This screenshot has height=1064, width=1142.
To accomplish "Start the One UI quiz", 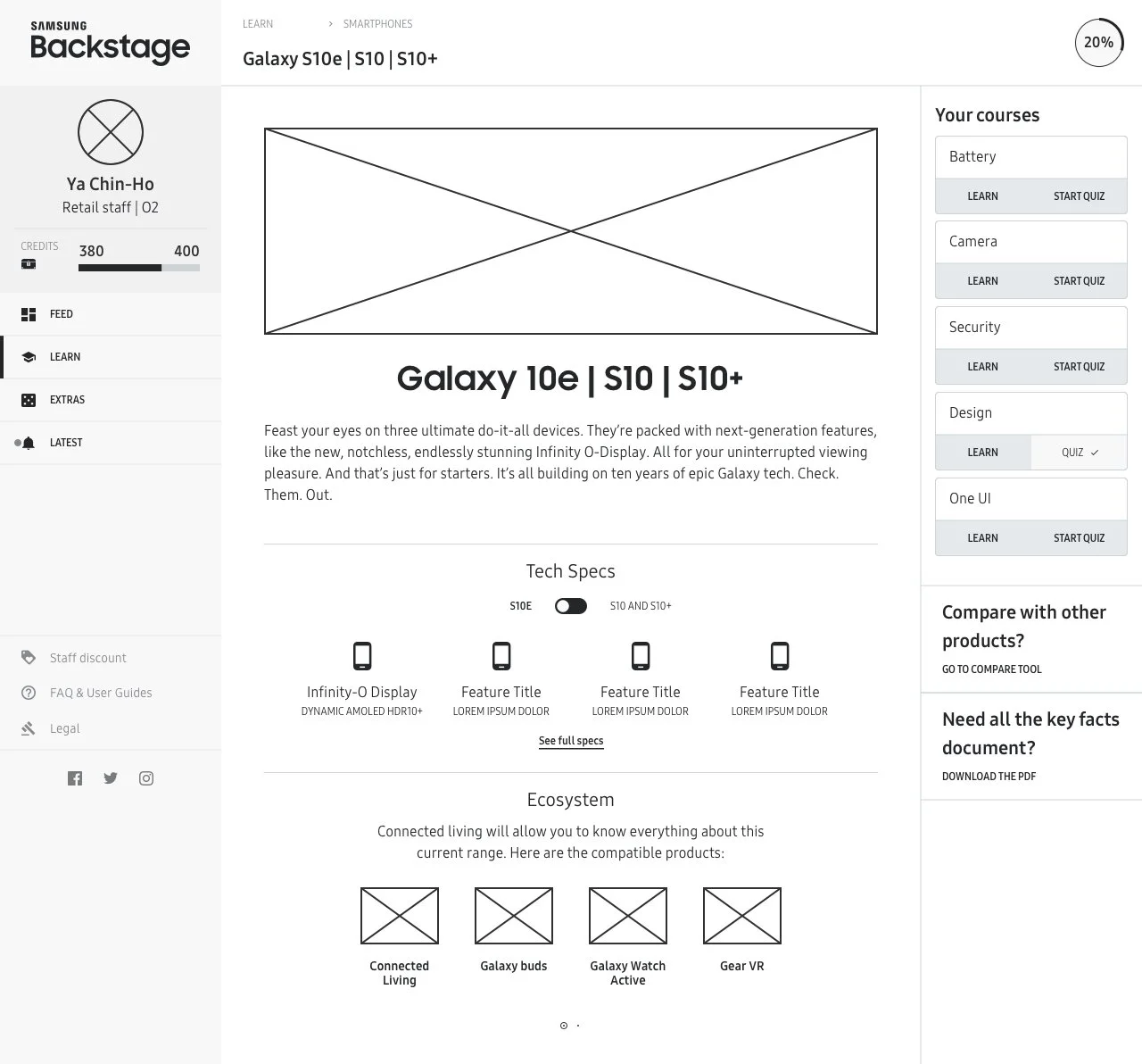I will coord(1079,538).
